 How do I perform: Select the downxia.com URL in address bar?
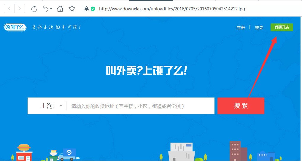coord(172,9)
